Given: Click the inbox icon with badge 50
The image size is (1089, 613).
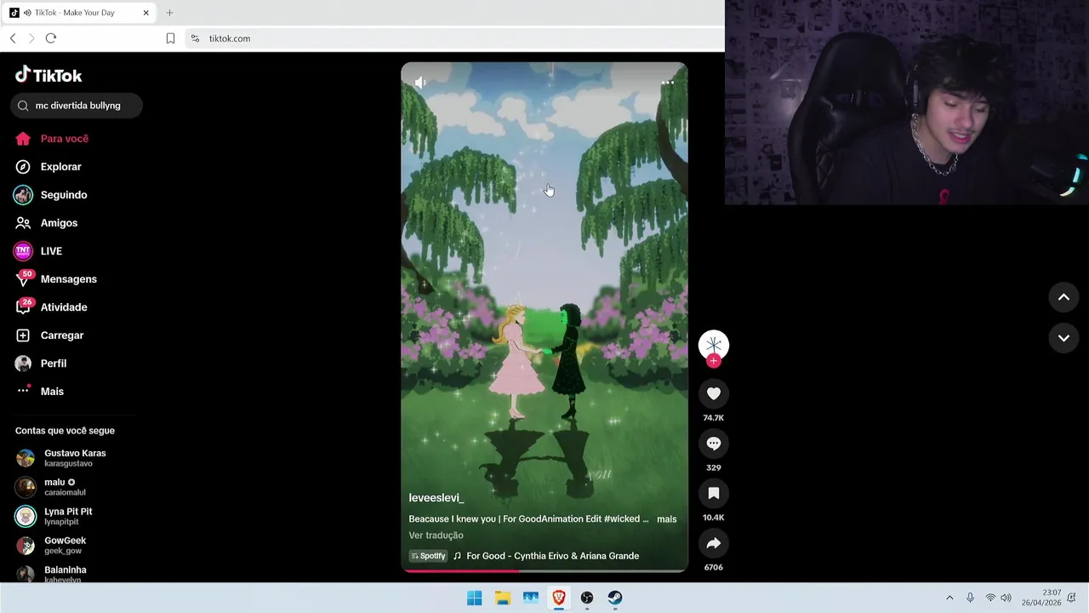Looking at the screenshot, I should click(24, 278).
